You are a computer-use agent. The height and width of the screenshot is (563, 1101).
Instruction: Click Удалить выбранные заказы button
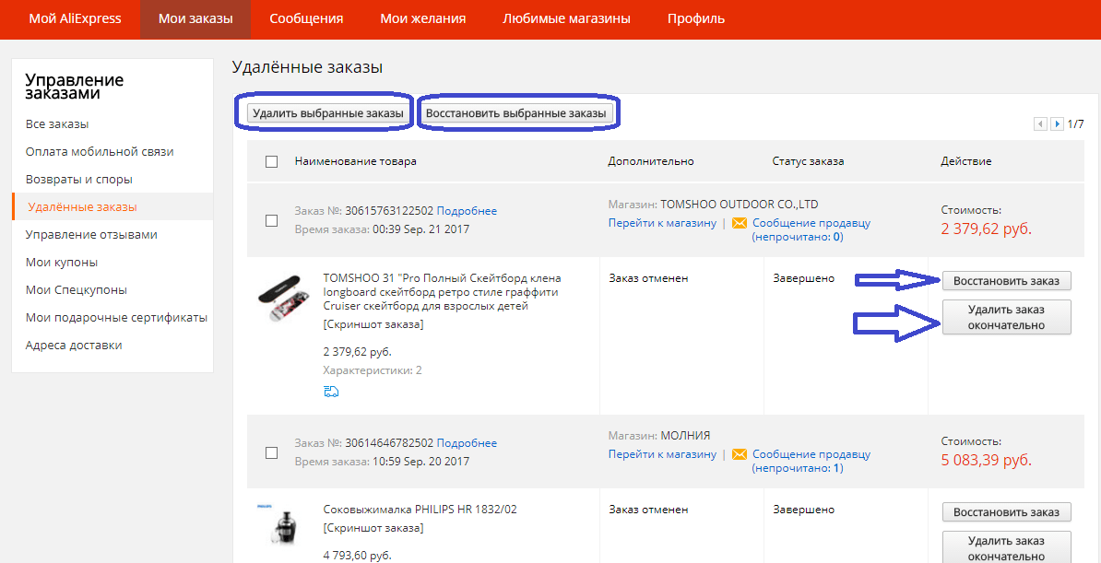point(327,113)
